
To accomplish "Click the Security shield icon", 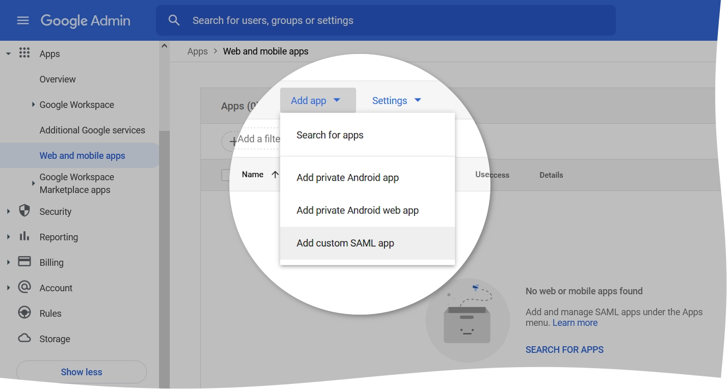I will click(24, 211).
